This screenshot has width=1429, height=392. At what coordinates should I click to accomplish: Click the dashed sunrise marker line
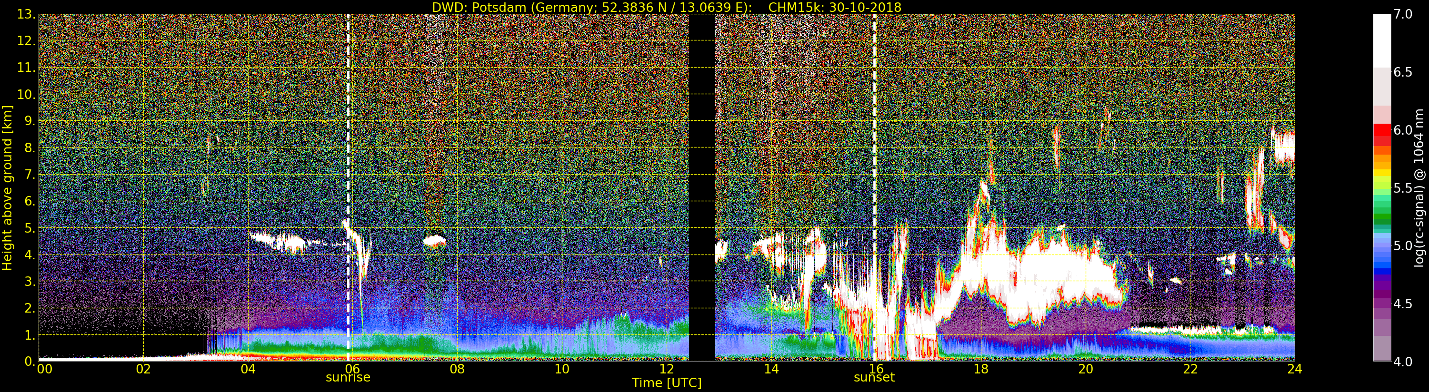(x=349, y=187)
